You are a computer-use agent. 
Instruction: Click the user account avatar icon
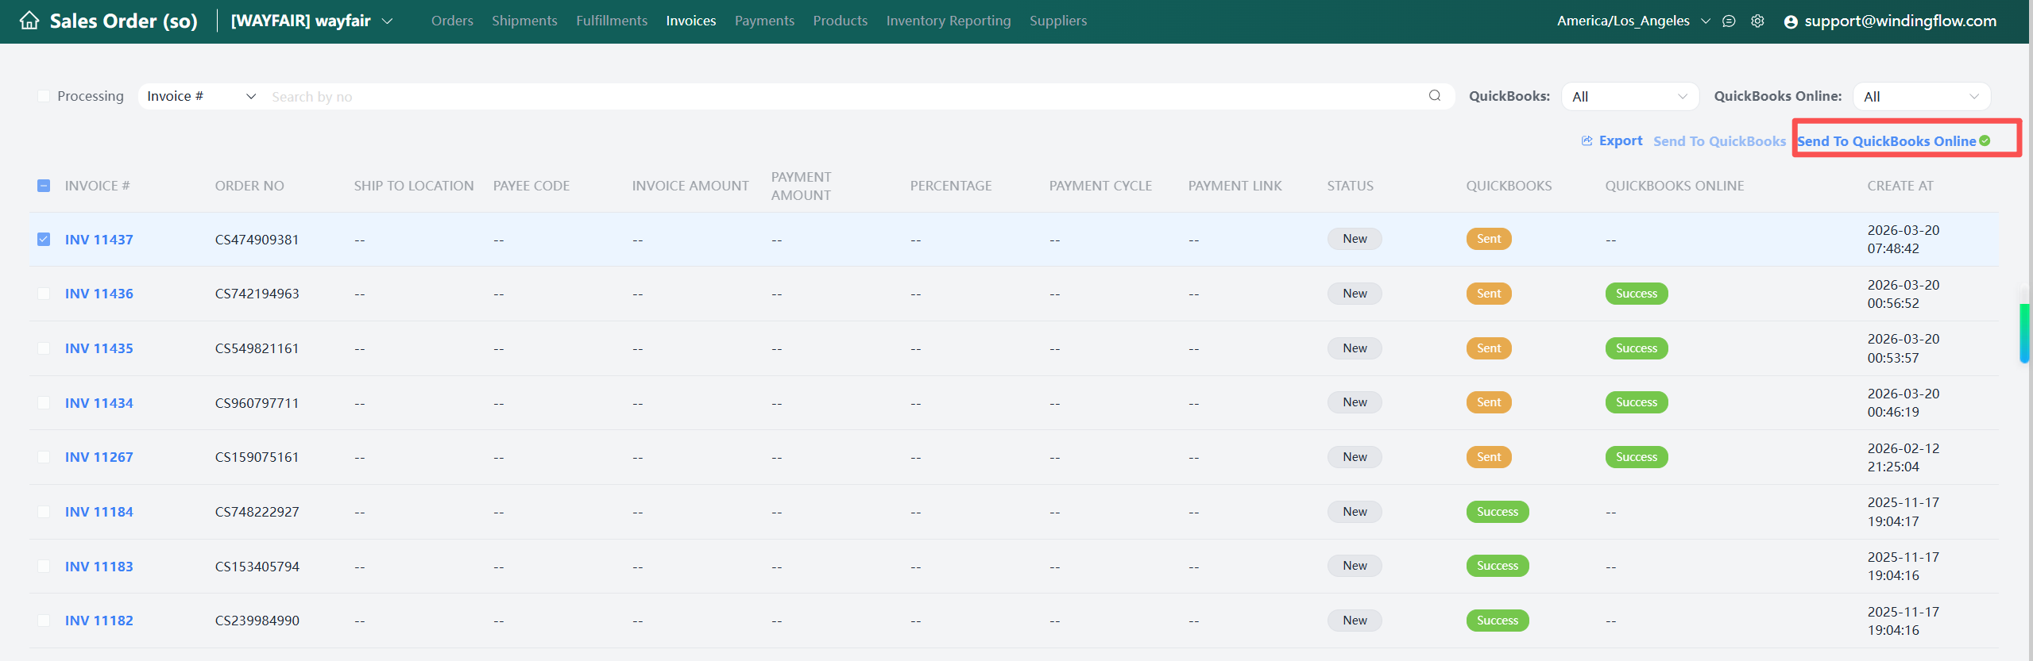click(1791, 22)
